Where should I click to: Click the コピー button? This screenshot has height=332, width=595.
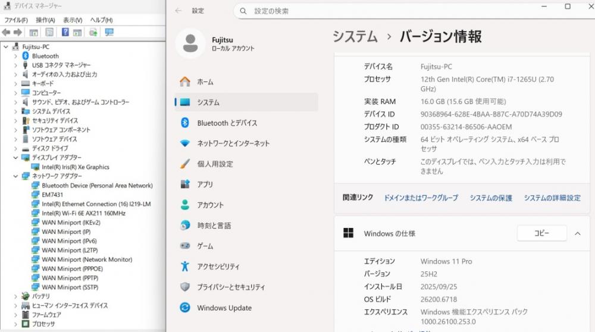(541, 234)
